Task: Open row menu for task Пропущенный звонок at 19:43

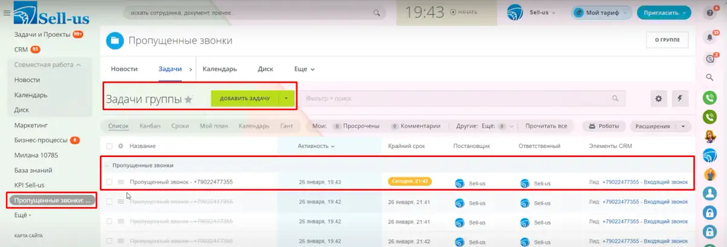Action: (121, 182)
